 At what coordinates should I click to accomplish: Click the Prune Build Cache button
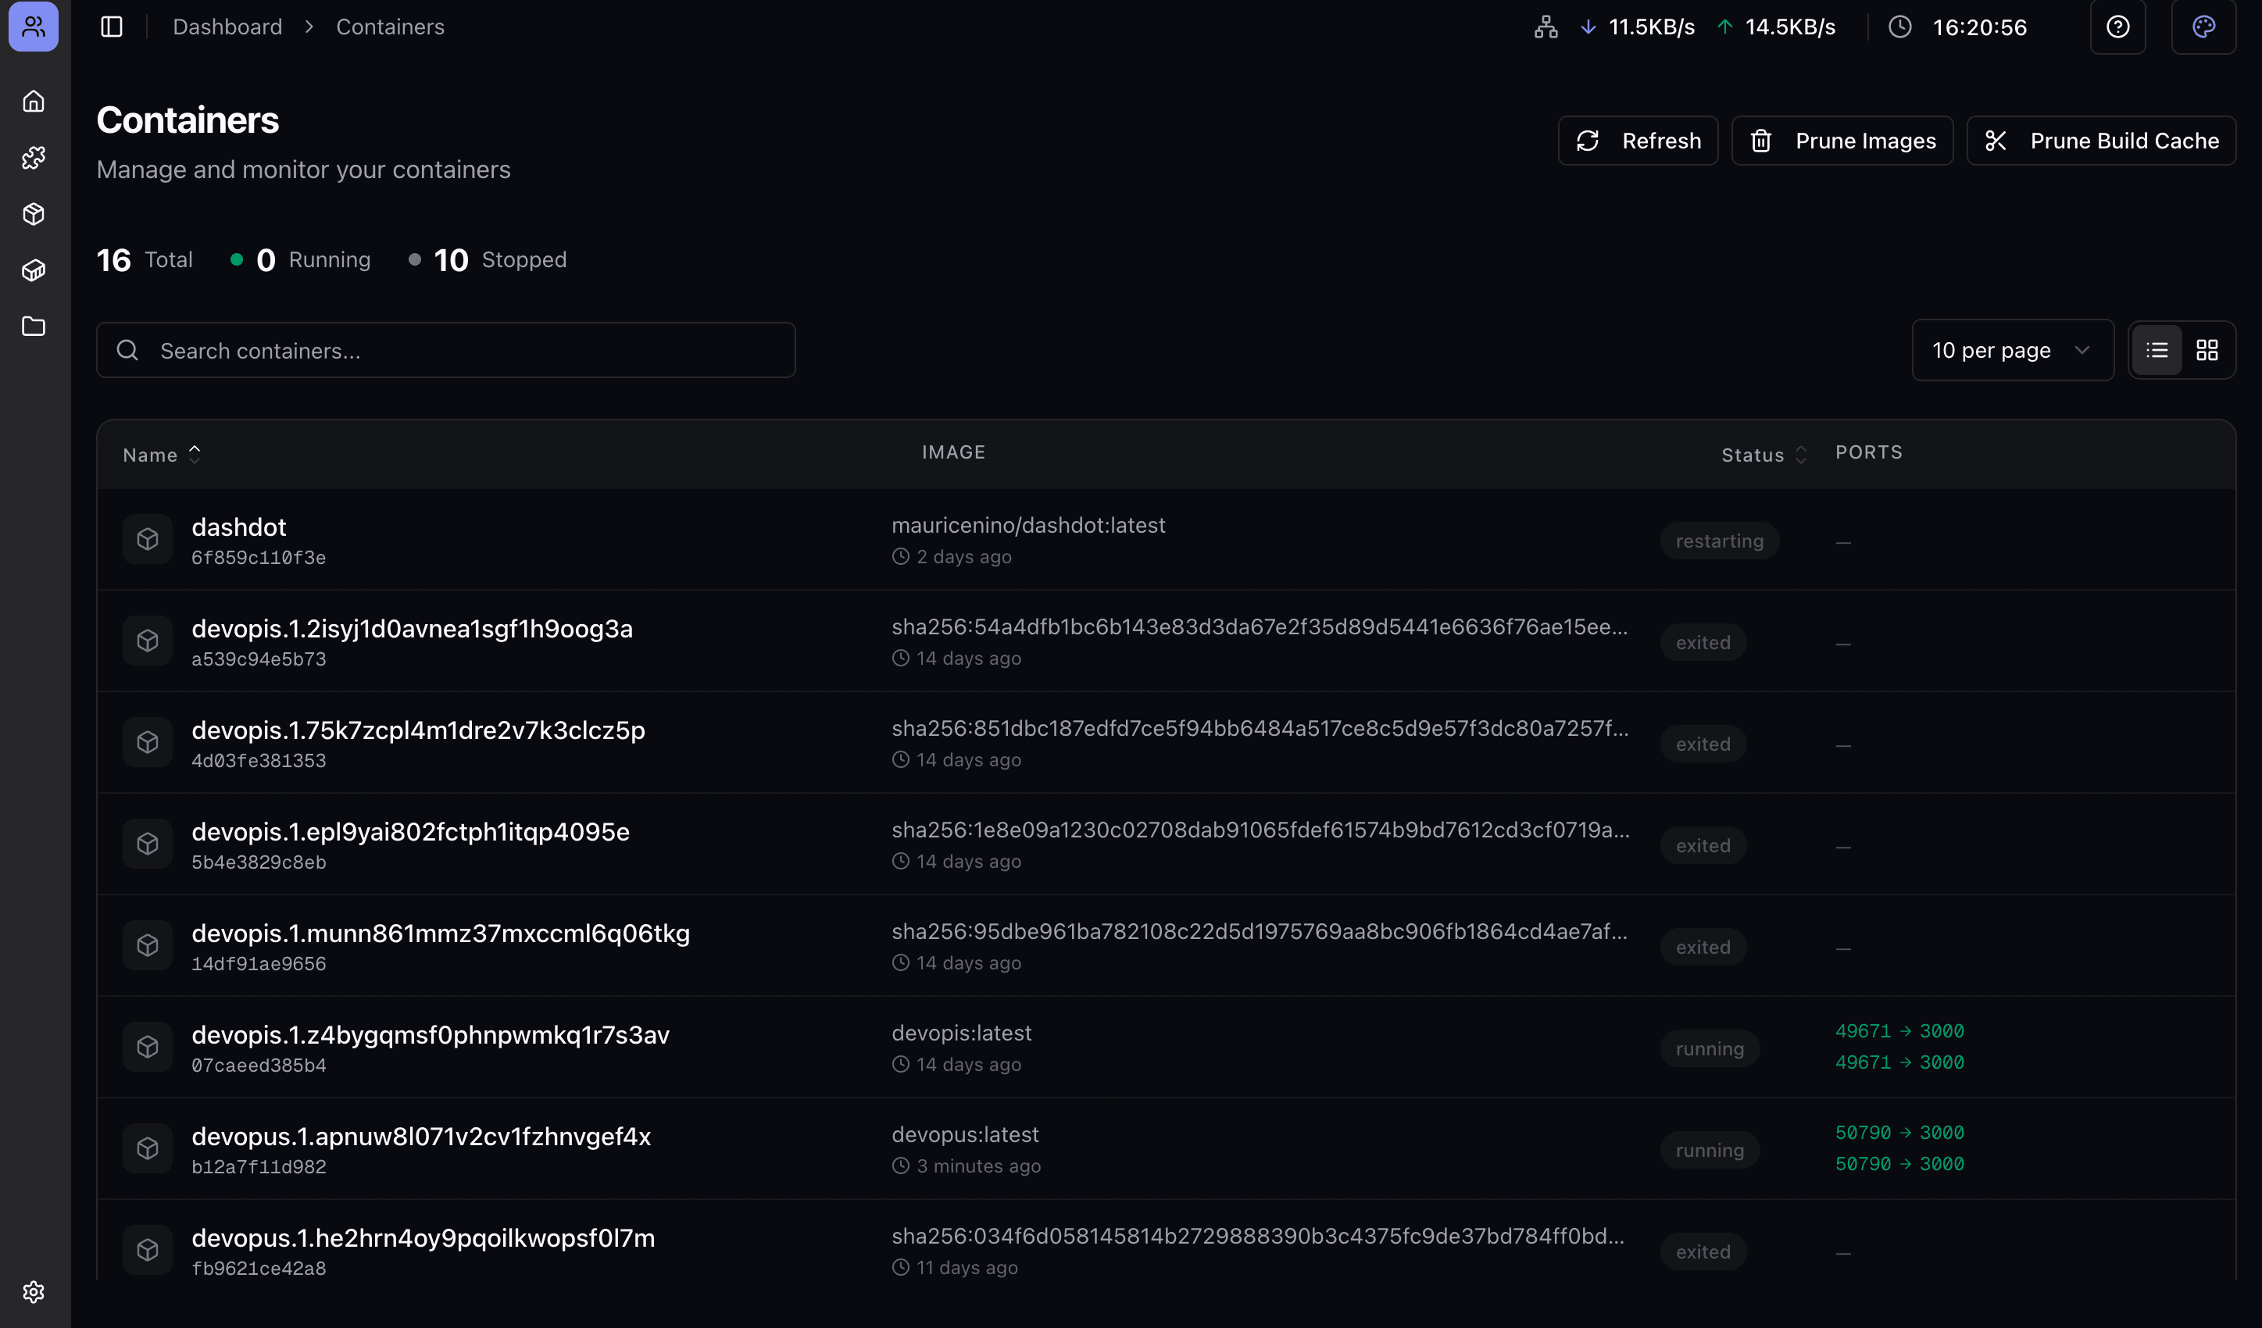[2100, 140]
